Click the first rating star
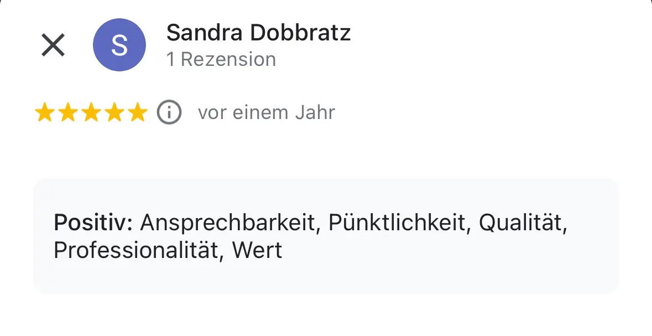Image resolution: width=652 pixels, height=336 pixels. coord(44,113)
